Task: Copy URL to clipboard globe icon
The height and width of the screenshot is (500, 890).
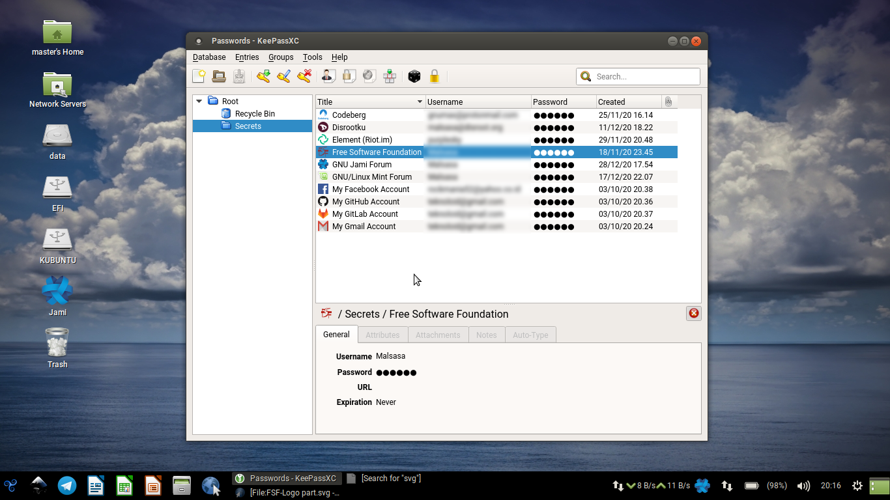Action: click(x=369, y=76)
